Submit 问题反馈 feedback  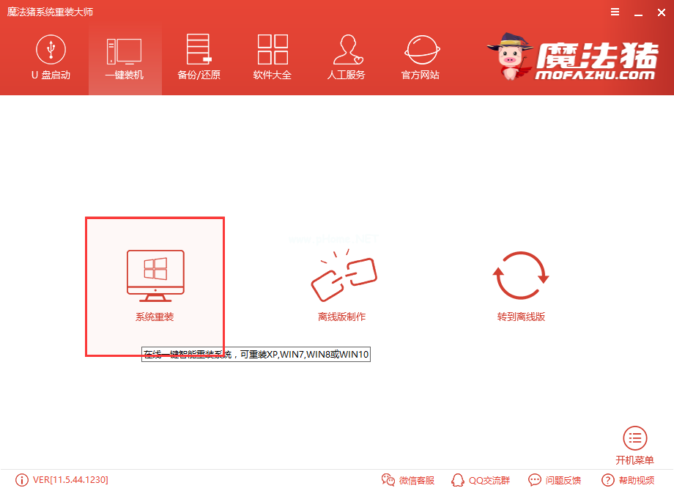555,480
